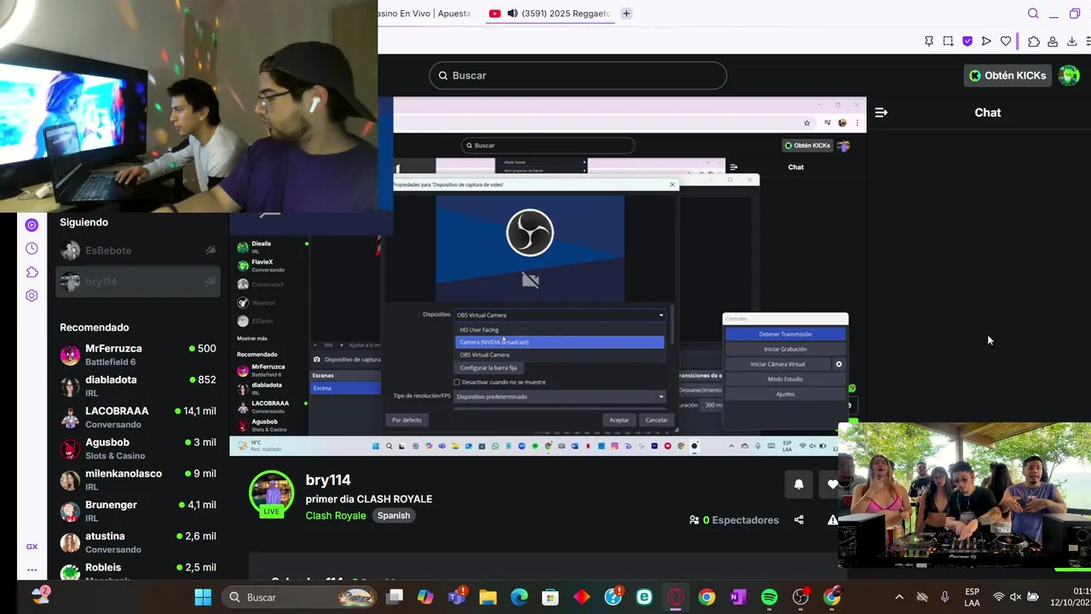The image size is (1091, 614).
Task: Mute the YouTube tab via speaker icon
Action: 512,14
